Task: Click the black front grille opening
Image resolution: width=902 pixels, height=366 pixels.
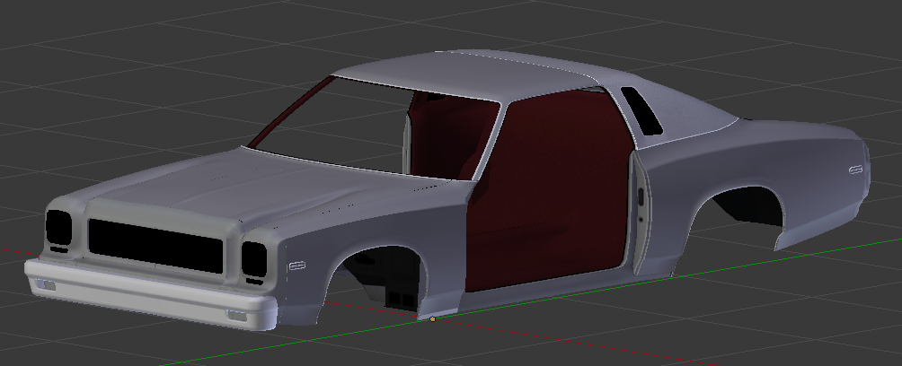Action: [x=155, y=246]
